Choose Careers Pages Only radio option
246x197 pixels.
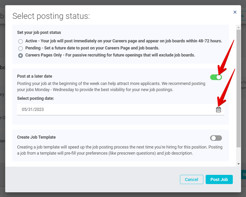click(x=20, y=55)
